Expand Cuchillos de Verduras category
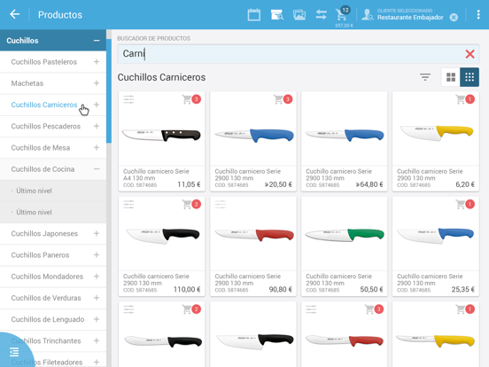This screenshot has width=489, height=367. tap(97, 298)
